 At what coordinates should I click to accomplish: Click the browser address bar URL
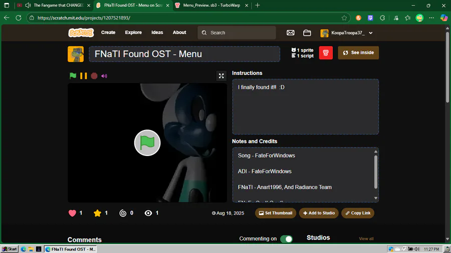[84, 18]
